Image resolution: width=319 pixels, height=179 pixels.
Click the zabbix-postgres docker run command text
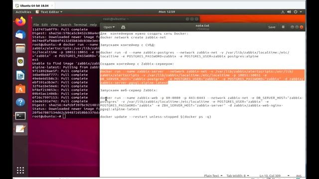coord(194,54)
